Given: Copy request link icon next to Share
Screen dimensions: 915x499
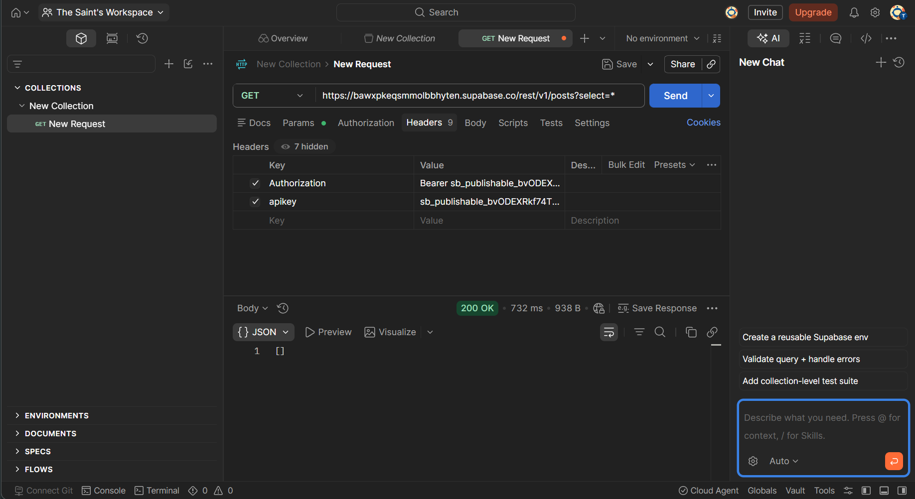Looking at the screenshot, I should 711,64.
